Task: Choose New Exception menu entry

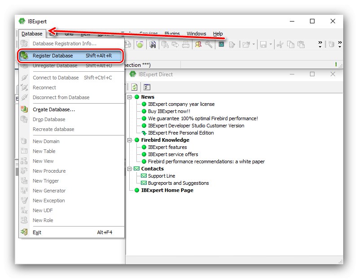Action: click(x=72, y=201)
